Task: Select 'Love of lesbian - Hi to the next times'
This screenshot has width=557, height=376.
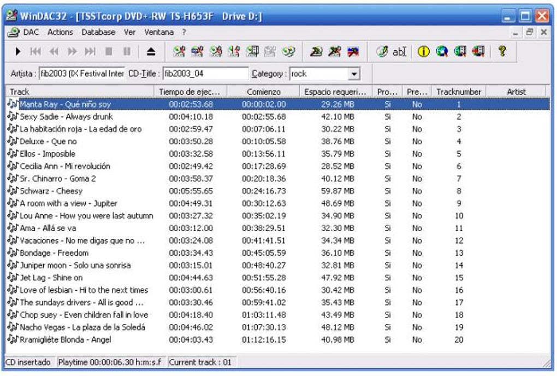Action: pos(84,290)
